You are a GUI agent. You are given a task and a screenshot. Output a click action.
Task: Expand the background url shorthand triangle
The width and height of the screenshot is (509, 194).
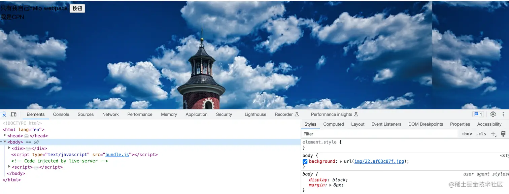341,162
